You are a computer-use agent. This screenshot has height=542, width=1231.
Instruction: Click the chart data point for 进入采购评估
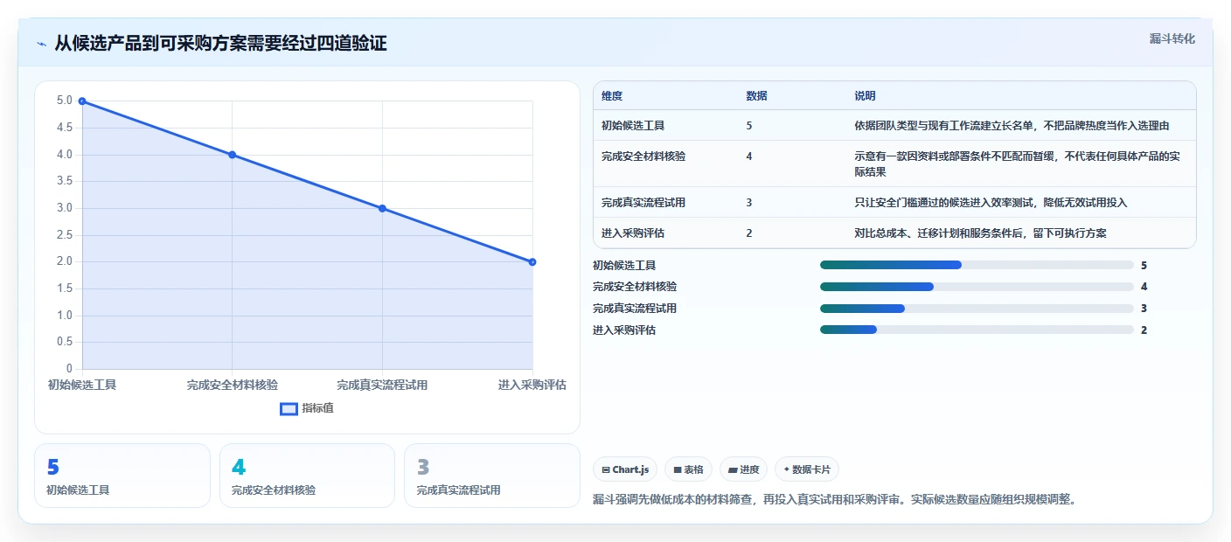532,261
